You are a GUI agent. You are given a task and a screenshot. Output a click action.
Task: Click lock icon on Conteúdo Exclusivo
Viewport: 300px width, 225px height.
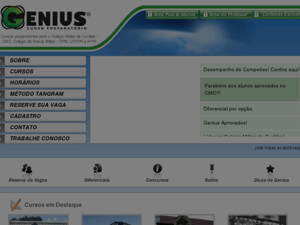(x=257, y=14)
